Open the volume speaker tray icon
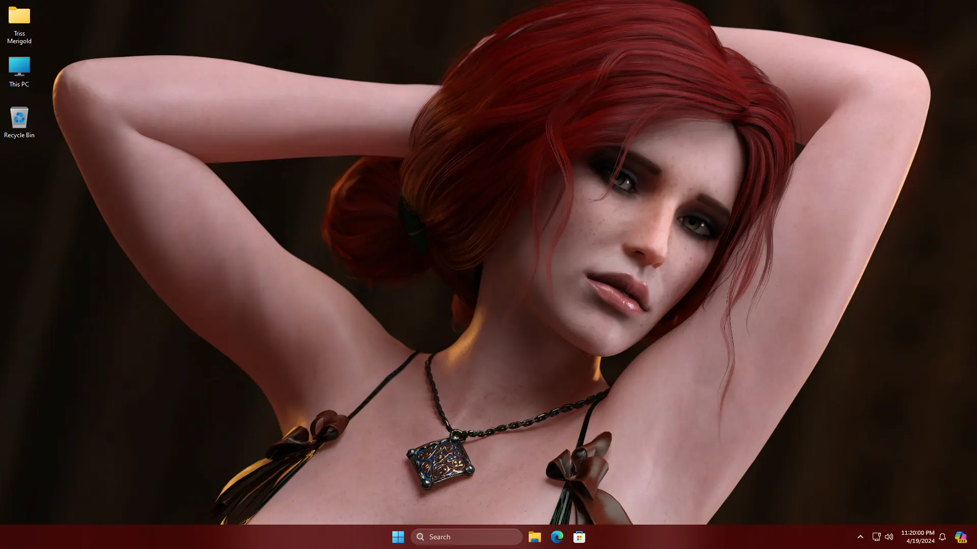The image size is (977, 549). 889,537
